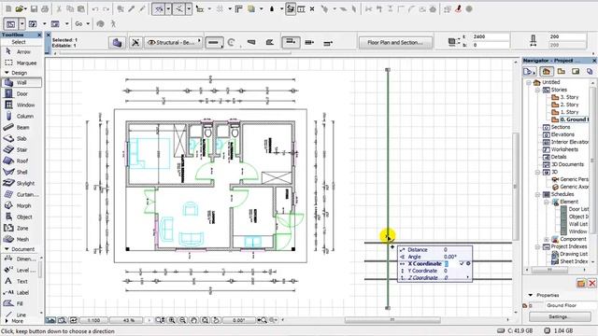Select the Column tool
The height and width of the screenshot is (336, 598).
tap(21, 116)
